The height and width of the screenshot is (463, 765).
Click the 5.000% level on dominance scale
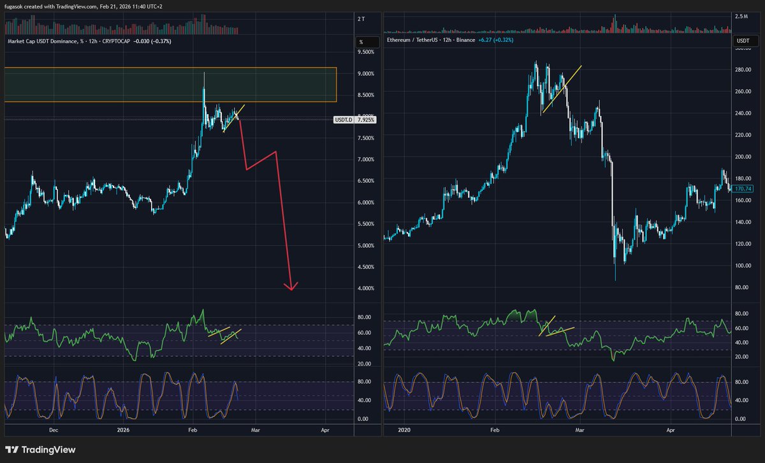coord(367,246)
